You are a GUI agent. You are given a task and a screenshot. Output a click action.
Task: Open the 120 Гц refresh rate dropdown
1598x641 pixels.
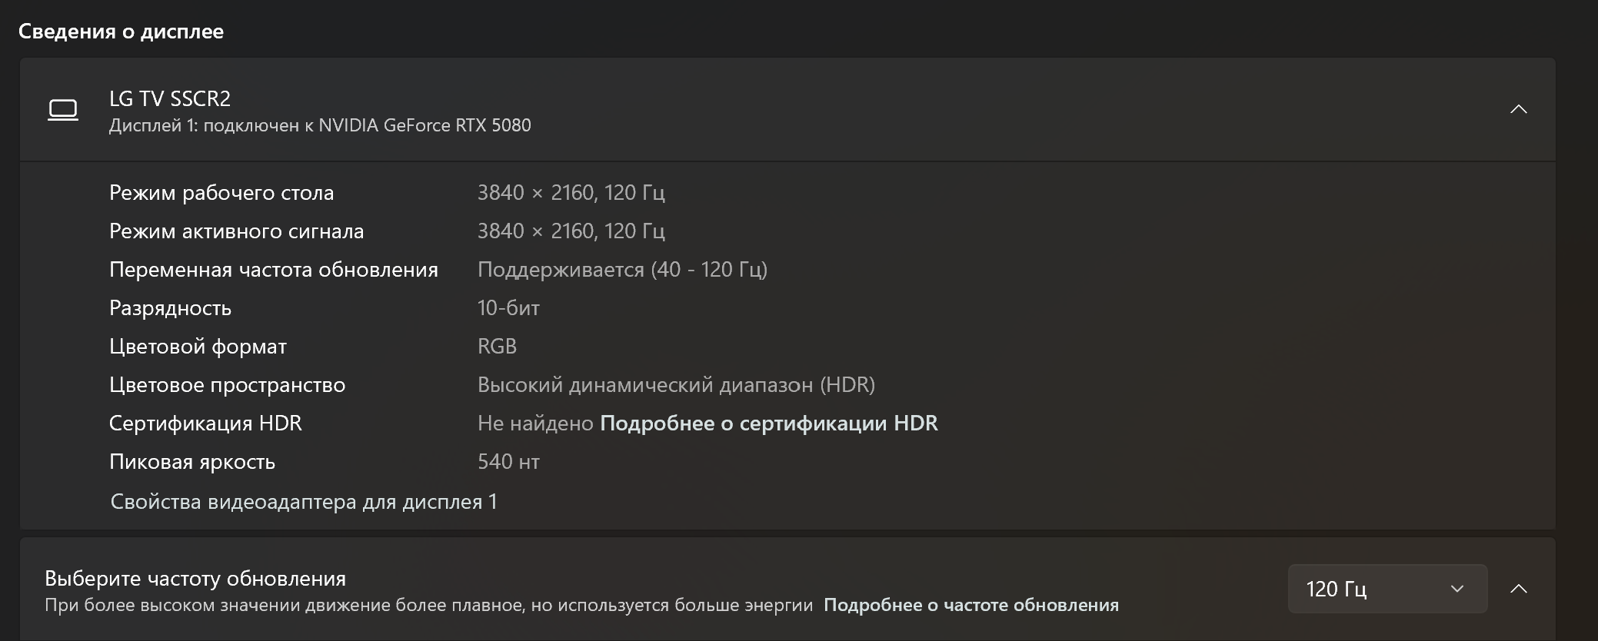(1387, 589)
